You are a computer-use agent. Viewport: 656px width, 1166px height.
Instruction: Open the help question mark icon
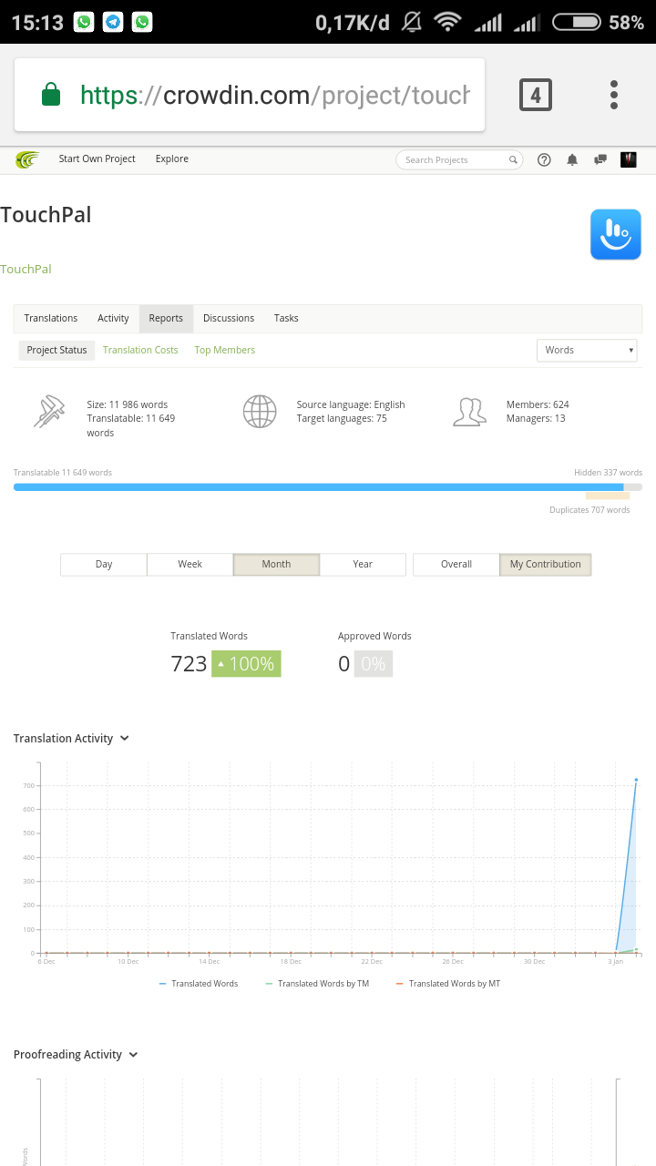click(544, 159)
